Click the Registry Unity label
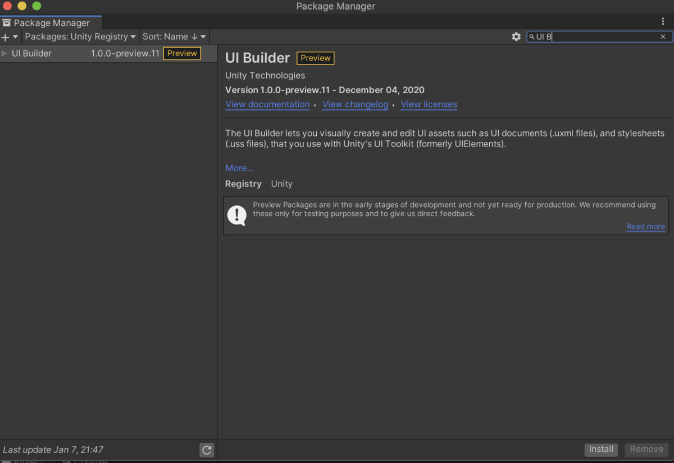 [259, 184]
